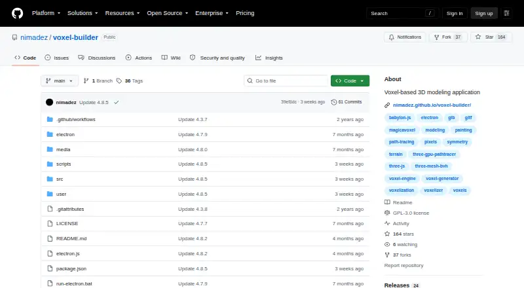
Task: Open the .github/workflows folder
Action: click(x=76, y=119)
